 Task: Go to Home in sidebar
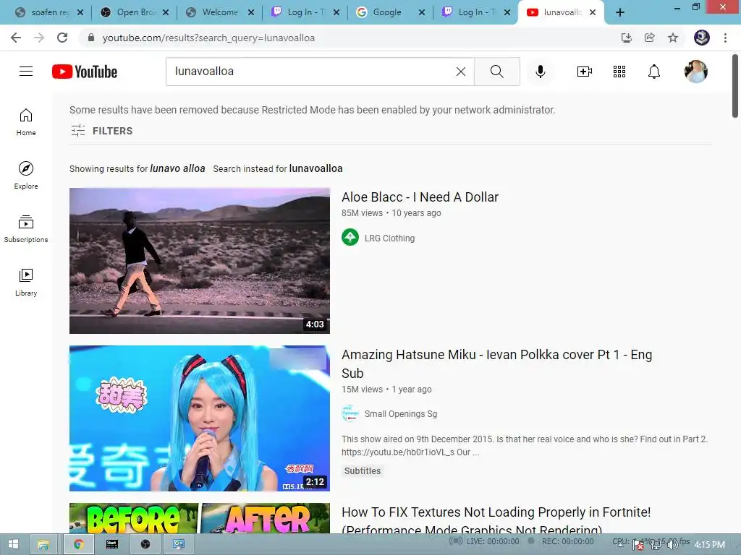click(26, 122)
